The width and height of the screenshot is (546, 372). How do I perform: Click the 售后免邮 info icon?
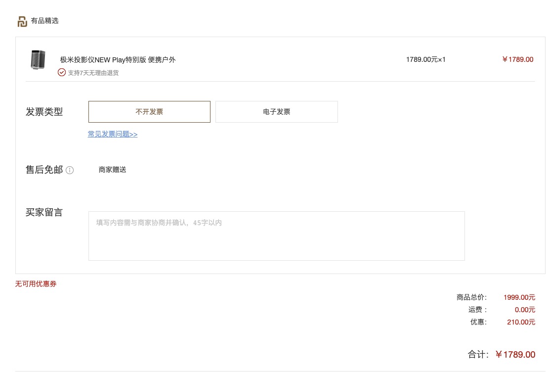click(70, 170)
